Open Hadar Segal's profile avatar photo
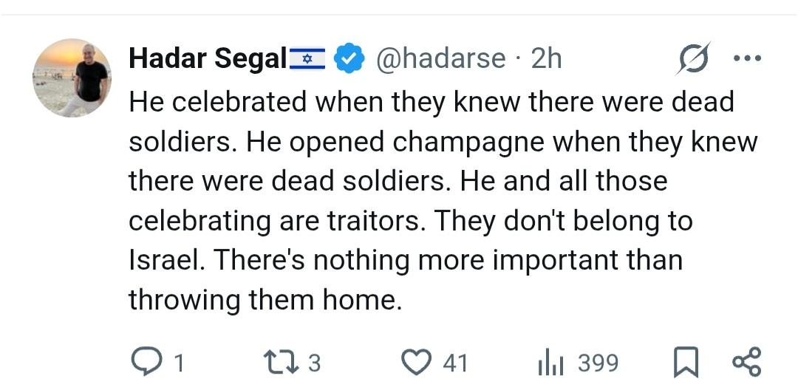798x390 pixels. point(72,78)
